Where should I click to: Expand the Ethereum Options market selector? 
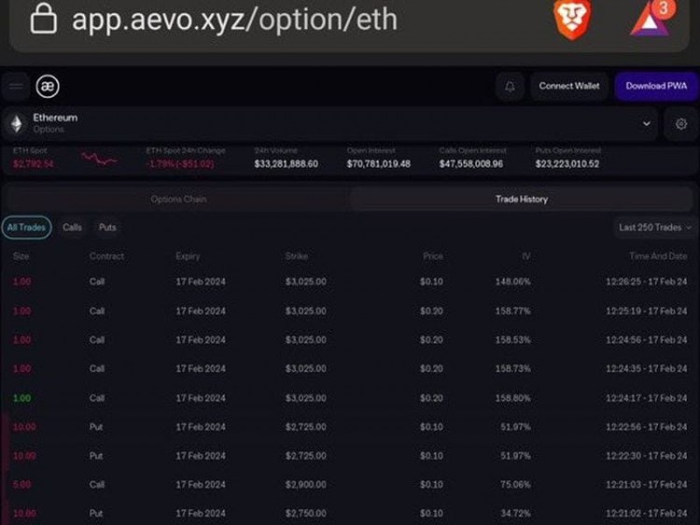tap(329, 123)
